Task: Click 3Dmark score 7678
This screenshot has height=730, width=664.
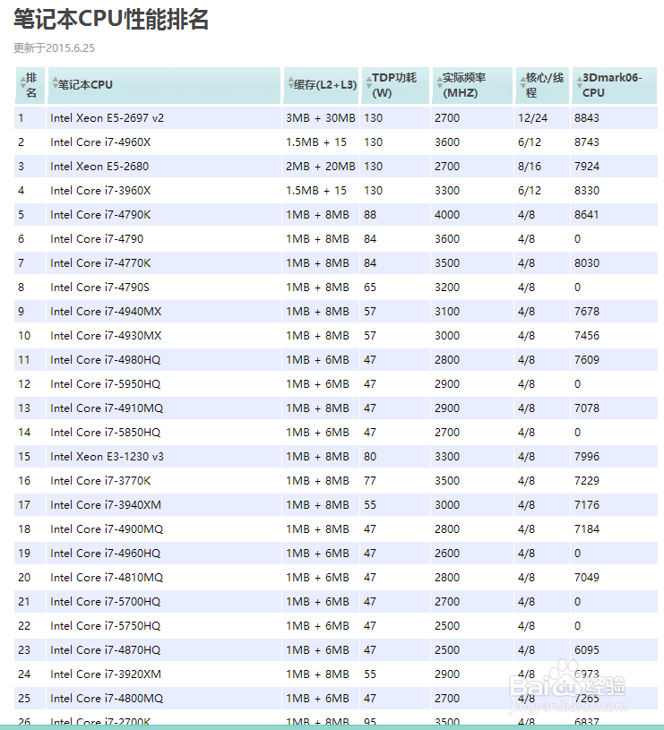Action: (587, 312)
